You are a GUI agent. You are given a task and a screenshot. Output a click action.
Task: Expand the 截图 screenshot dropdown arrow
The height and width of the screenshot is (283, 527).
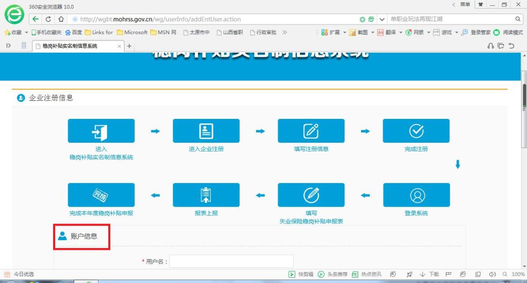[x=372, y=33]
